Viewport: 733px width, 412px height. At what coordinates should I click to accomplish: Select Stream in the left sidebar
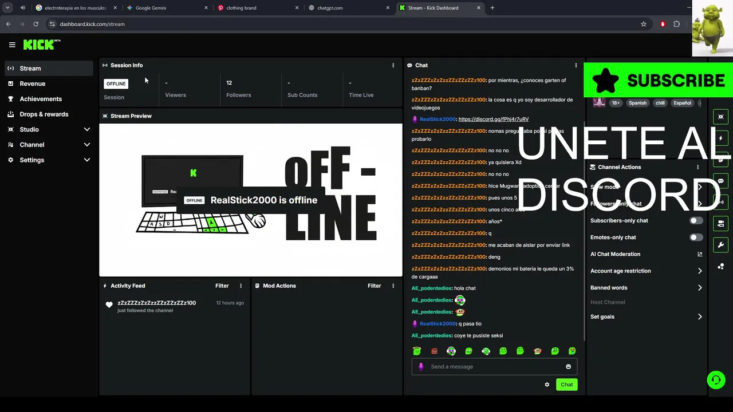pyautogui.click(x=48, y=68)
